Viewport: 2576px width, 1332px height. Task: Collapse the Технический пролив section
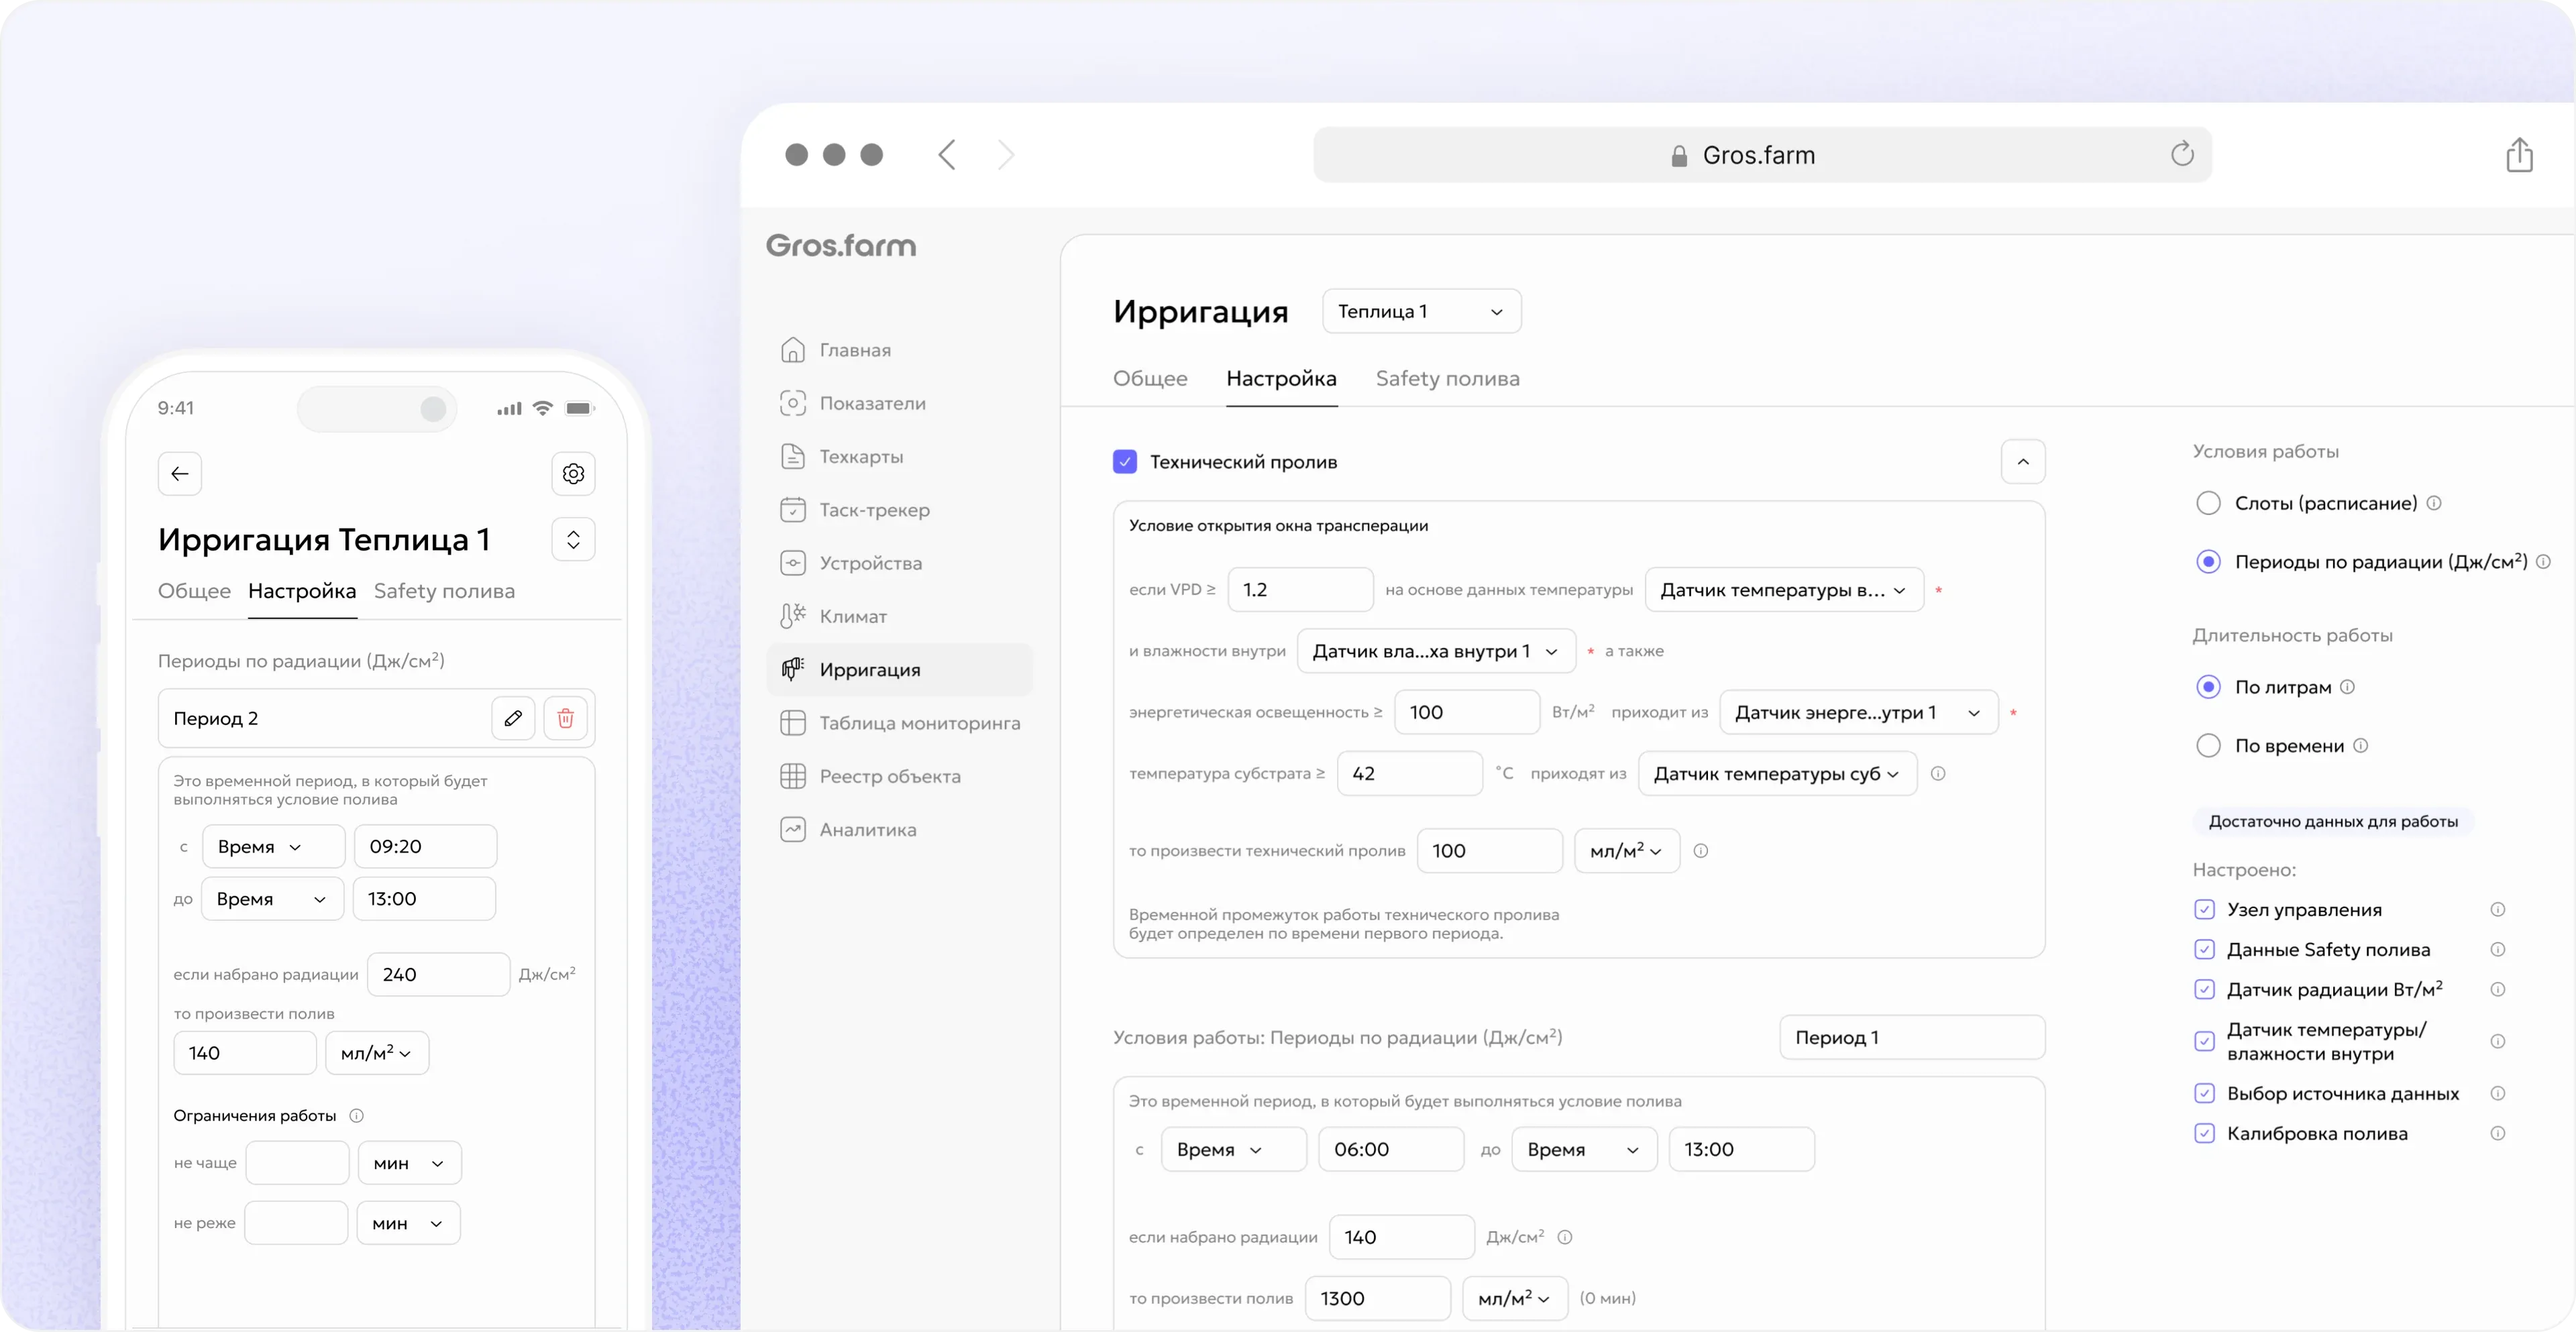point(2022,462)
